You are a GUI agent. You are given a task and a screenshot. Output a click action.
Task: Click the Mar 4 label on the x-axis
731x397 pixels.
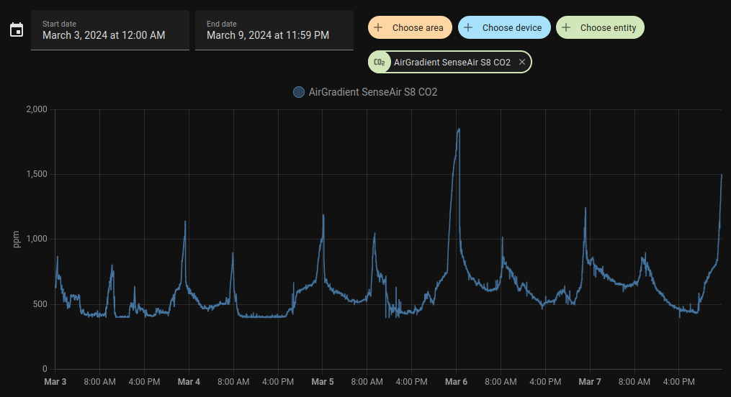click(x=189, y=382)
